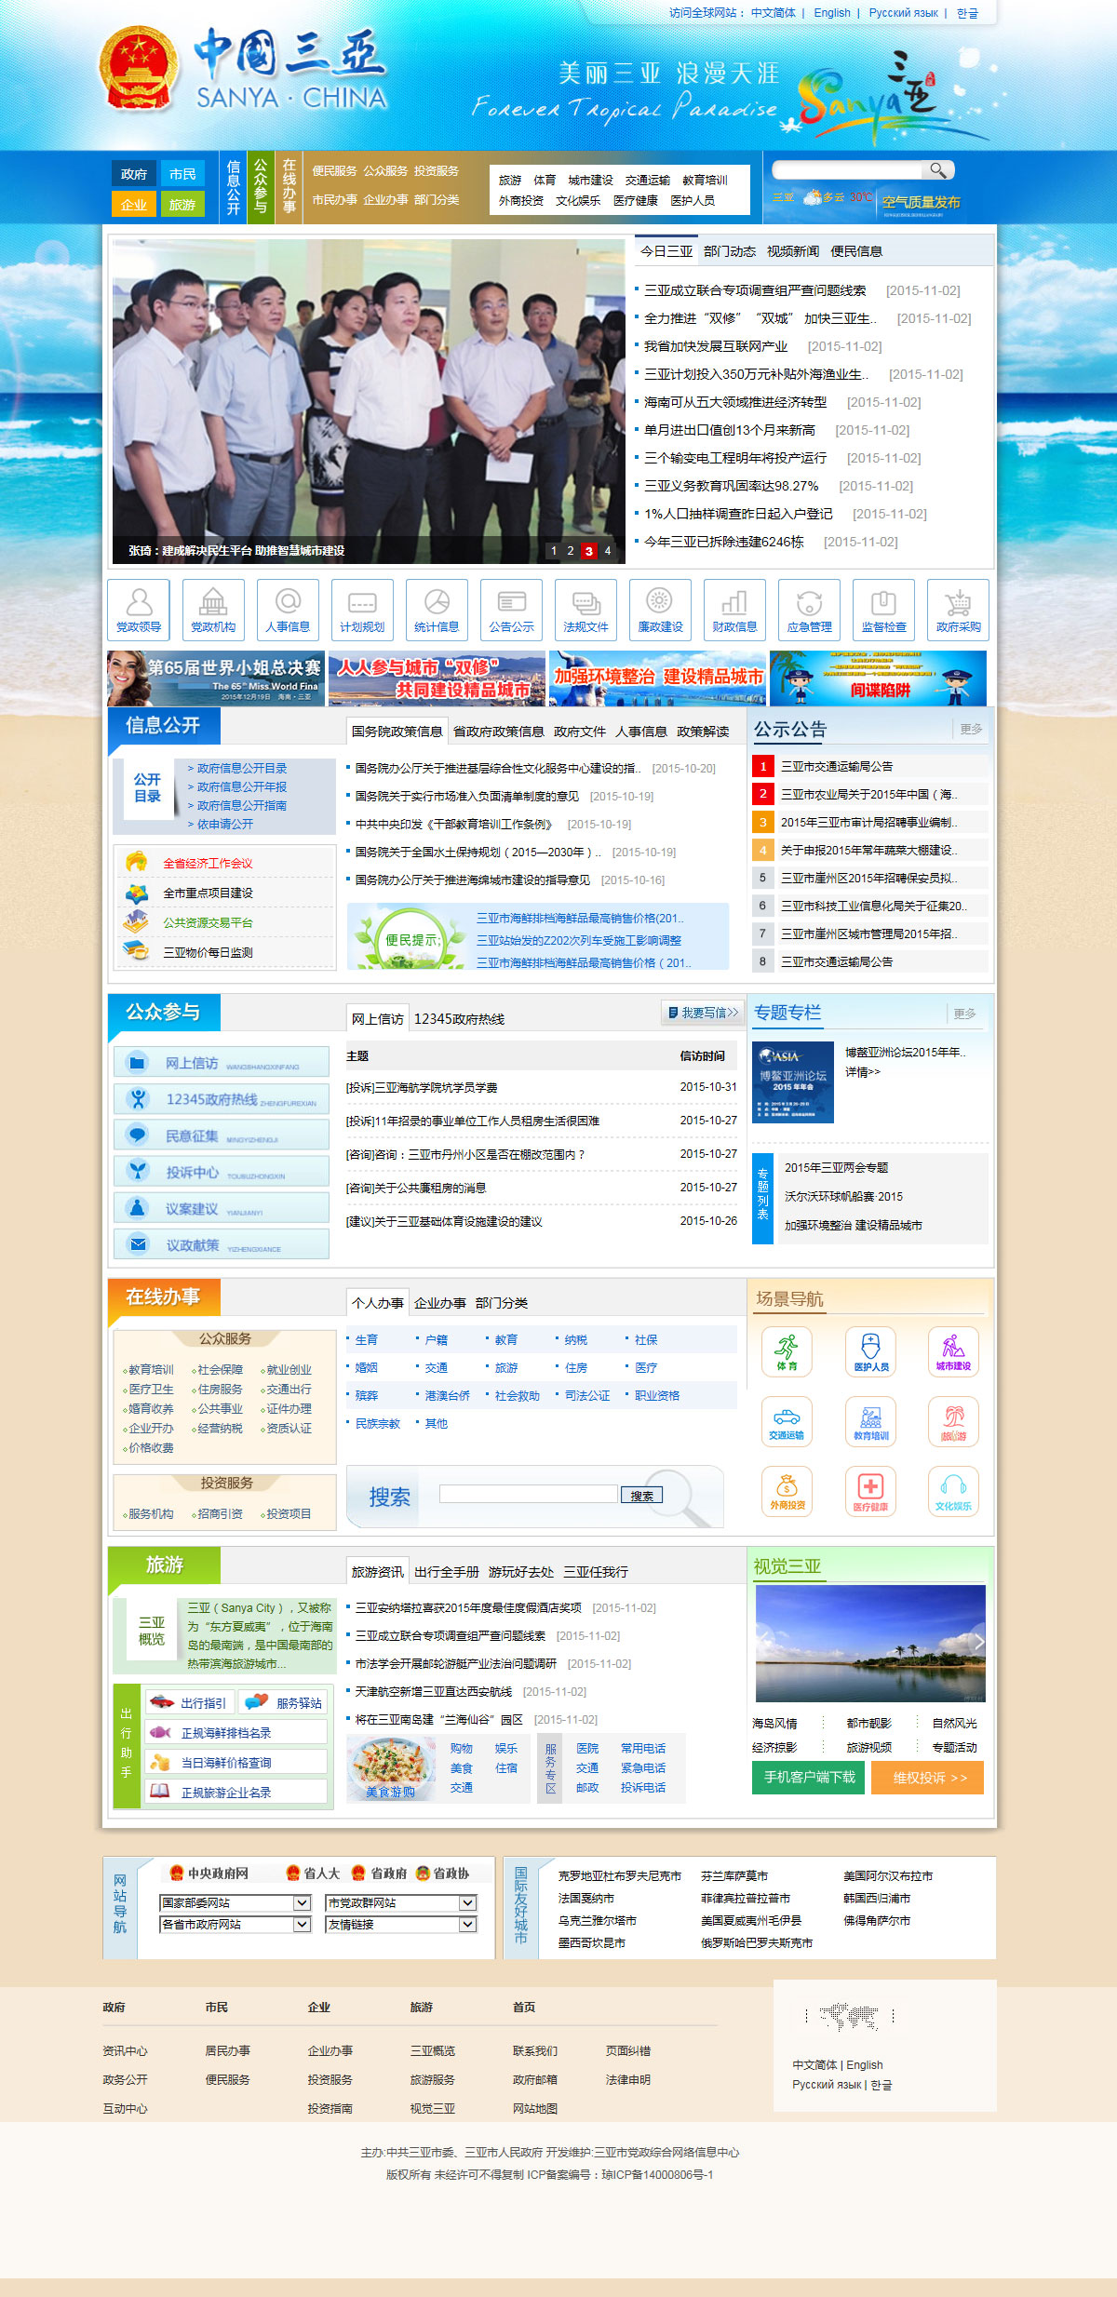Expand 更多 in 专题专栏 section
The width and height of the screenshot is (1117, 2297).
click(x=964, y=1014)
